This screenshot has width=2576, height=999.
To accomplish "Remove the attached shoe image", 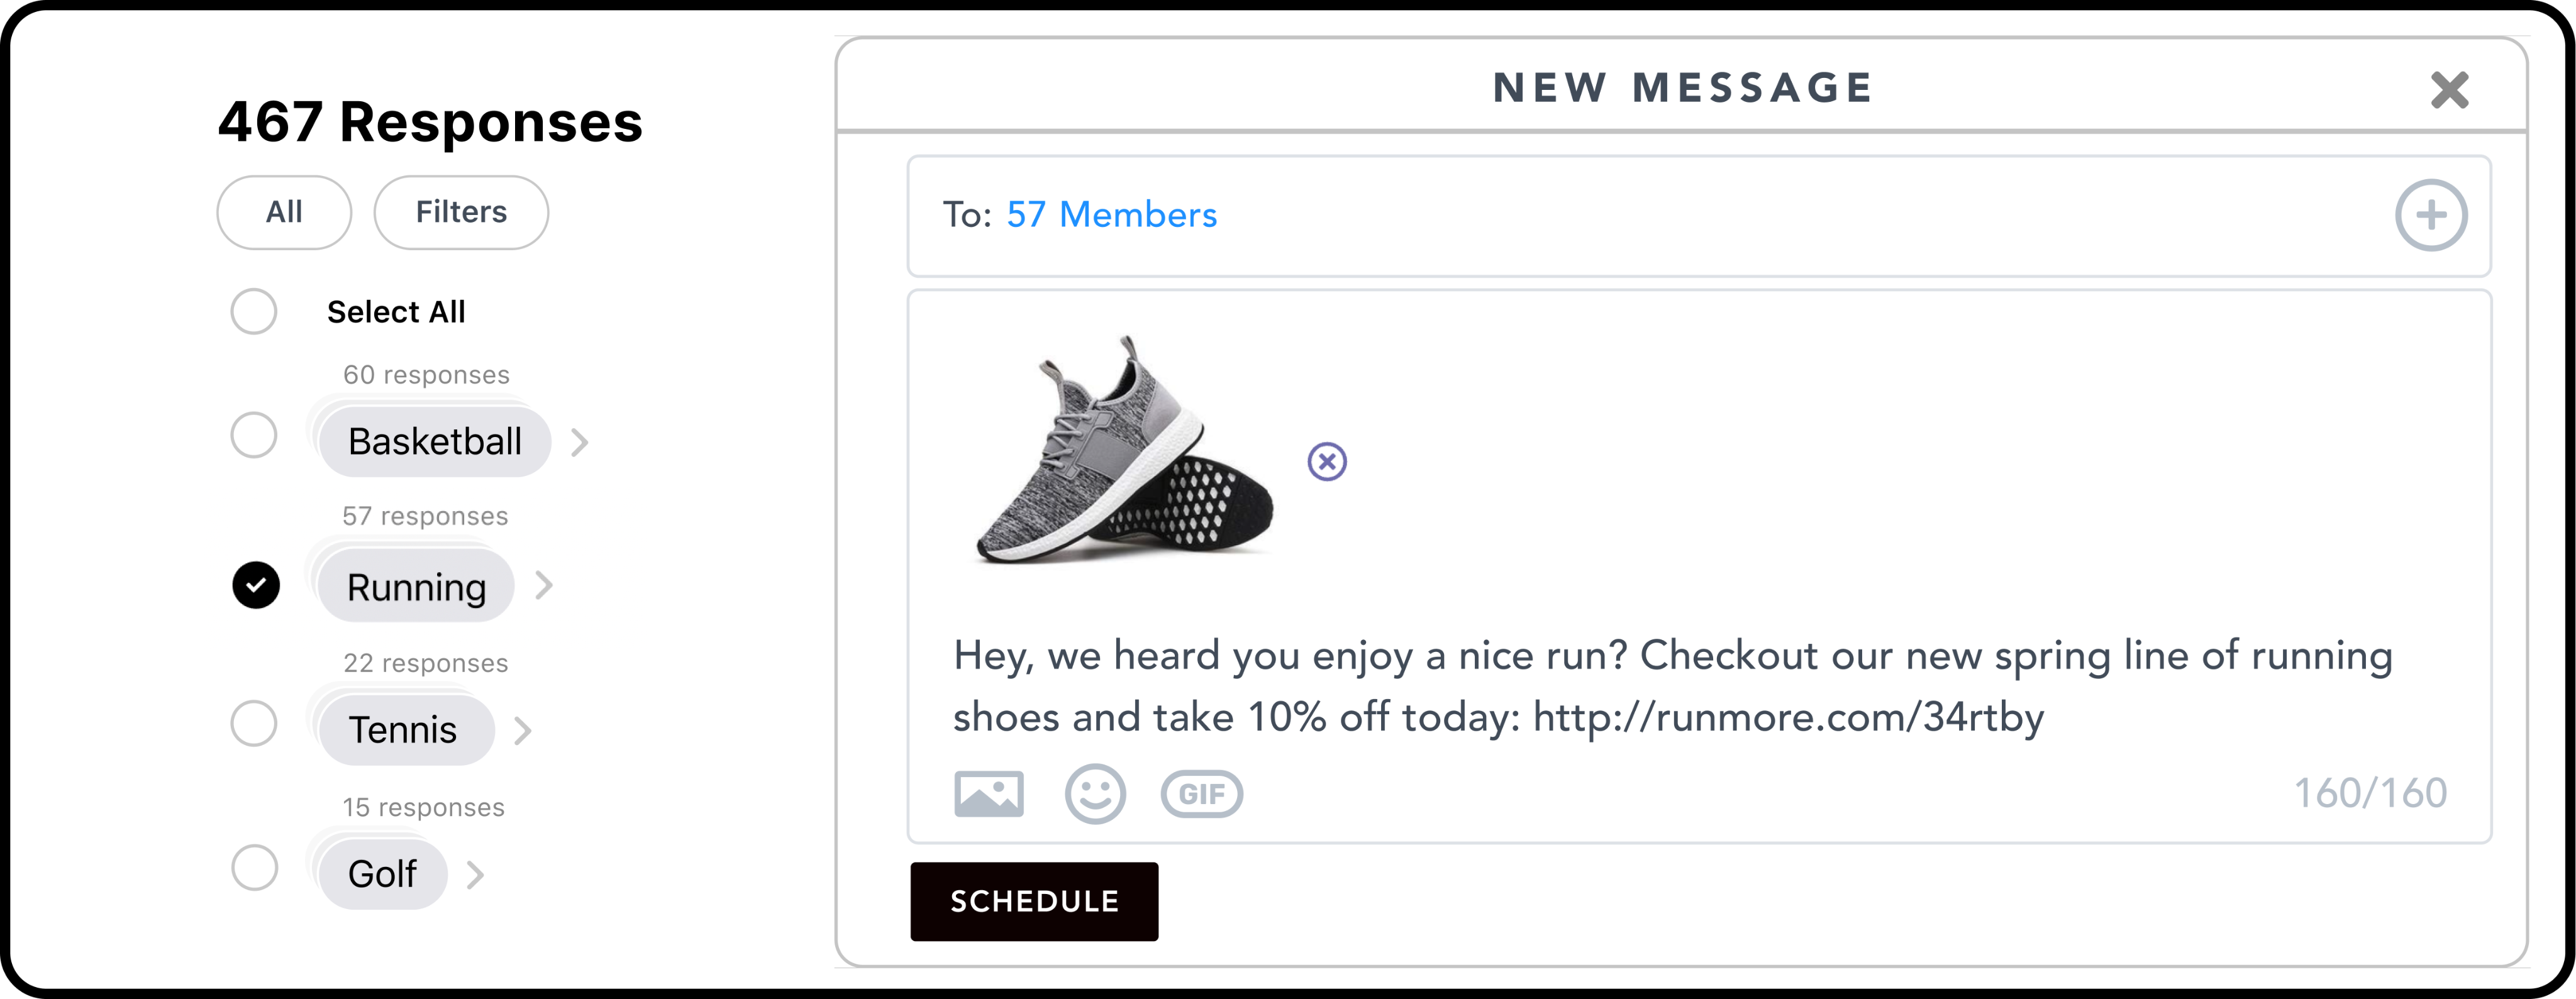I will [1327, 462].
